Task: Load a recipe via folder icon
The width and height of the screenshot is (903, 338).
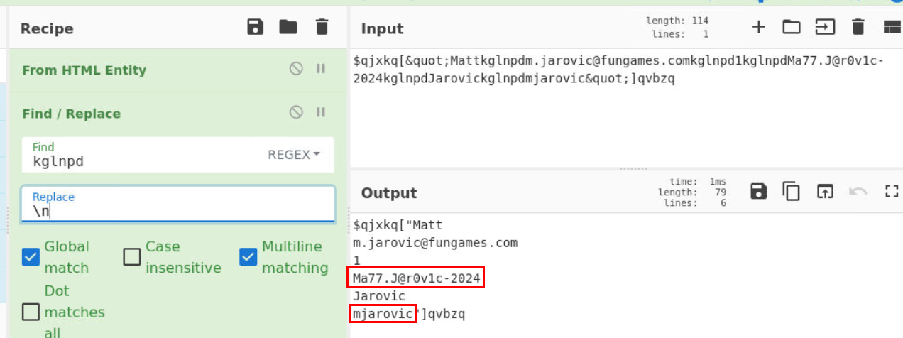Action: pos(288,28)
